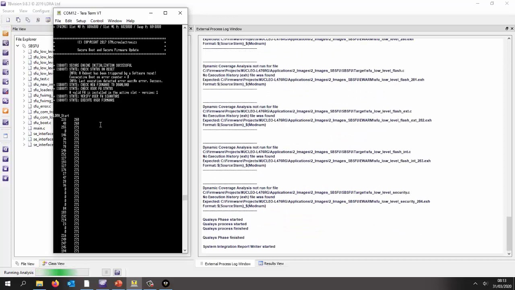This screenshot has width=515, height=290.
Task: Select the SBSFU root folder
Action: click(x=33, y=46)
